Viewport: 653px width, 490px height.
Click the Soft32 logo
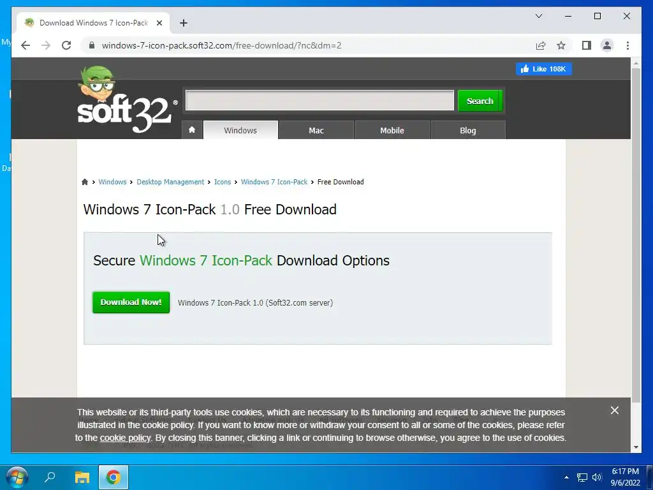(127, 100)
